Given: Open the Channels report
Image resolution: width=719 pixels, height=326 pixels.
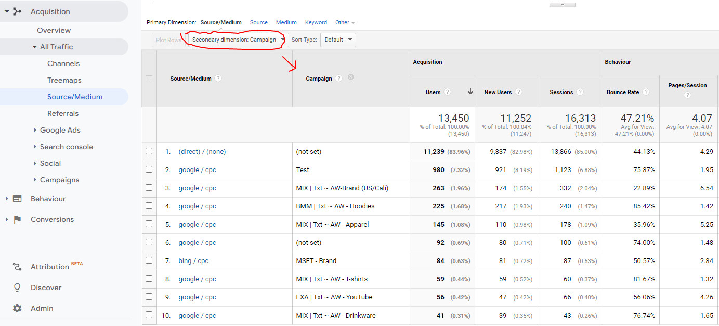Looking at the screenshot, I should click(63, 63).
